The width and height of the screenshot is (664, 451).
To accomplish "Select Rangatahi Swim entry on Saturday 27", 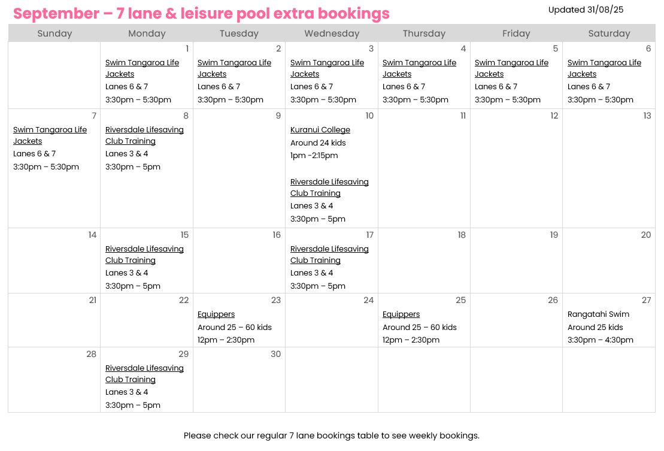I will click(x=598, y=314).
